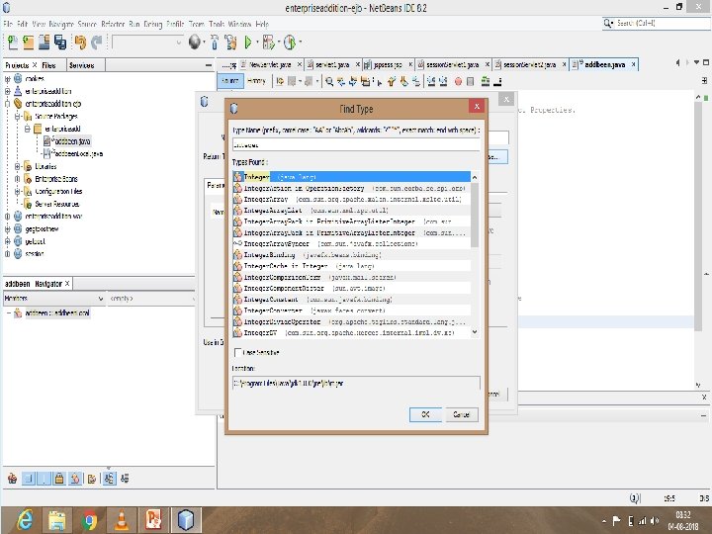712x534 pixels.
Task: Open PowerPoint from taskbar
Action: 153,519
